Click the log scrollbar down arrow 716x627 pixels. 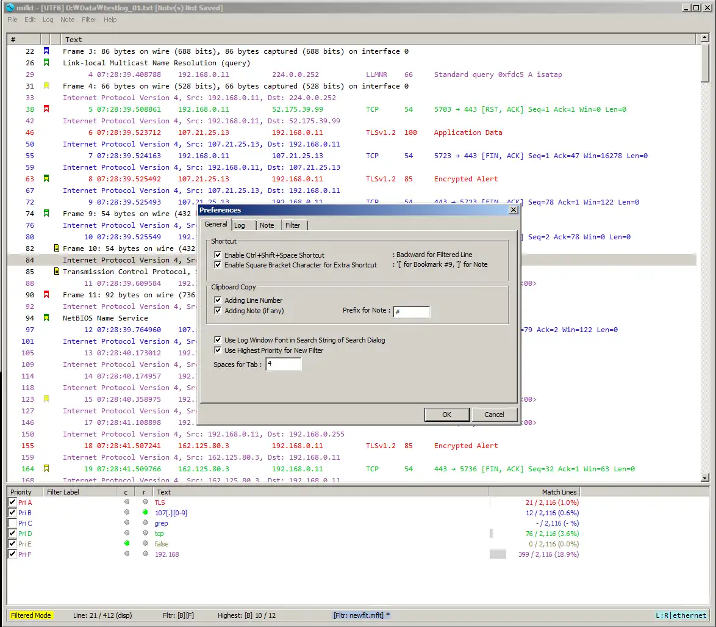704,477
